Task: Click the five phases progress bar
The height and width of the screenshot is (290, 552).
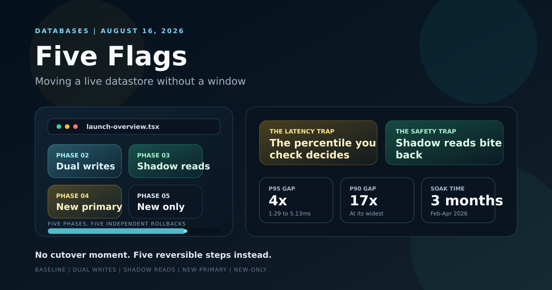Action: 134,231
